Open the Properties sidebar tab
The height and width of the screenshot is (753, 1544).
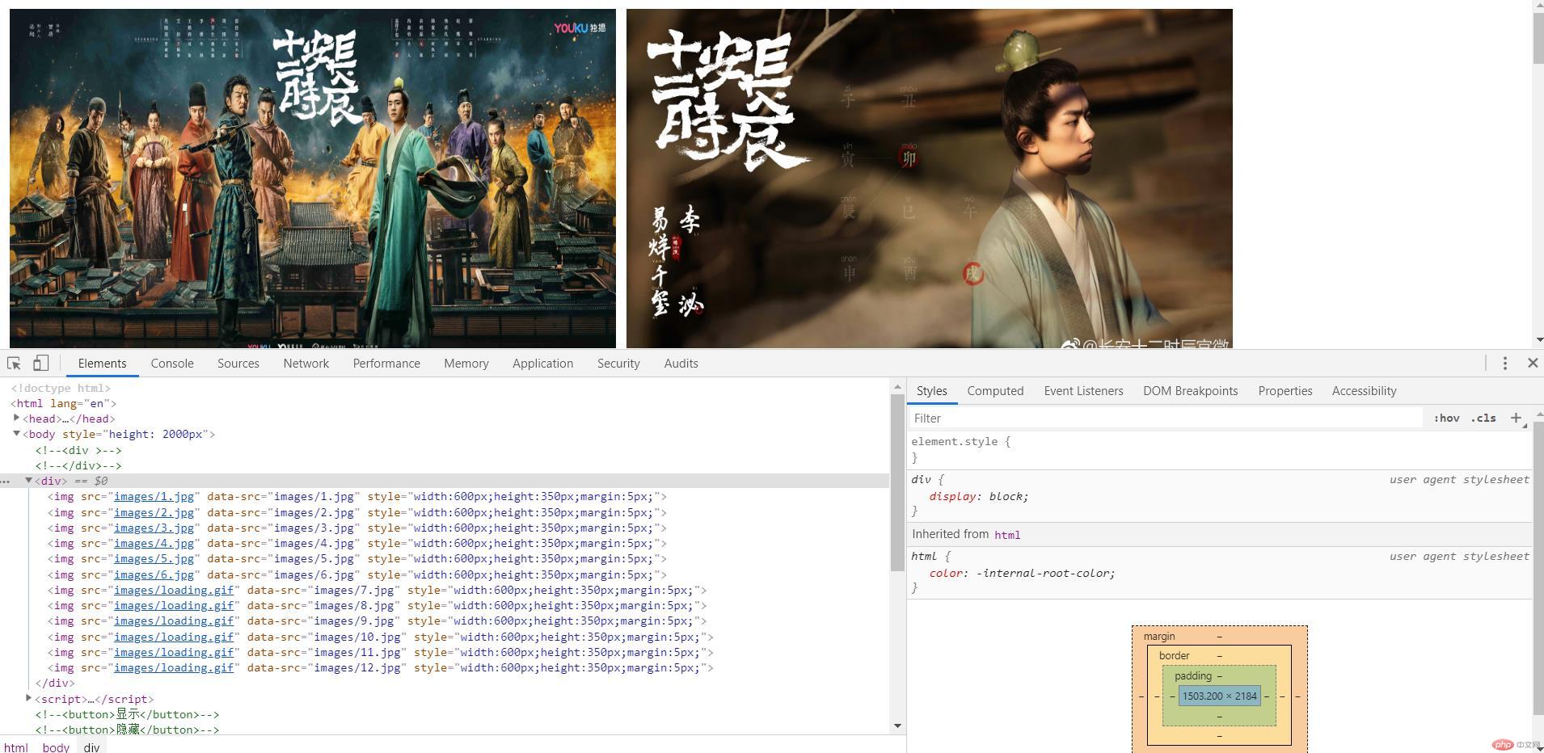click(1285, 391)
